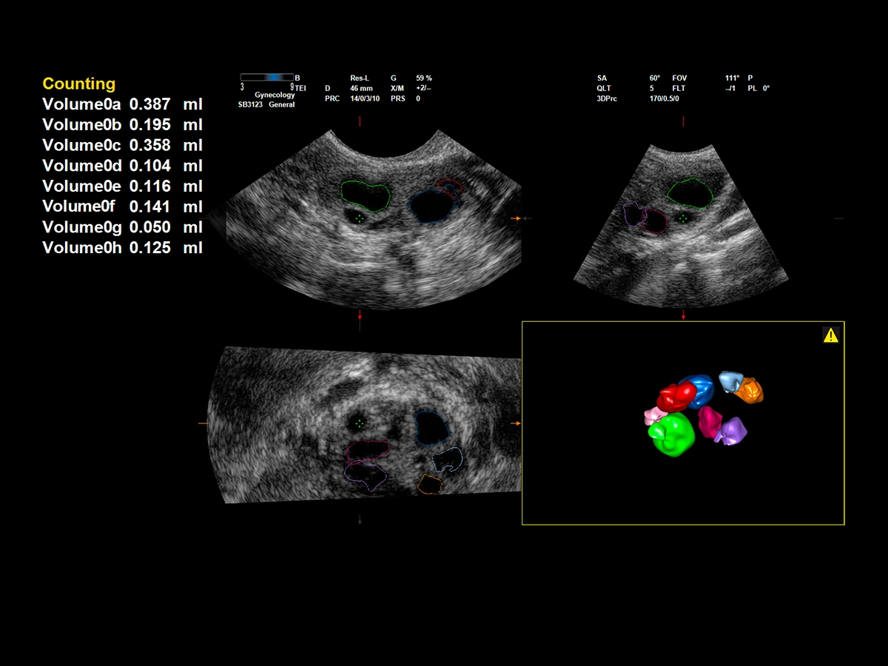The width and height of the screenshot is (888, 666).
Task: Toggle the FLT filter indicator
Action: tap(678, 87)
